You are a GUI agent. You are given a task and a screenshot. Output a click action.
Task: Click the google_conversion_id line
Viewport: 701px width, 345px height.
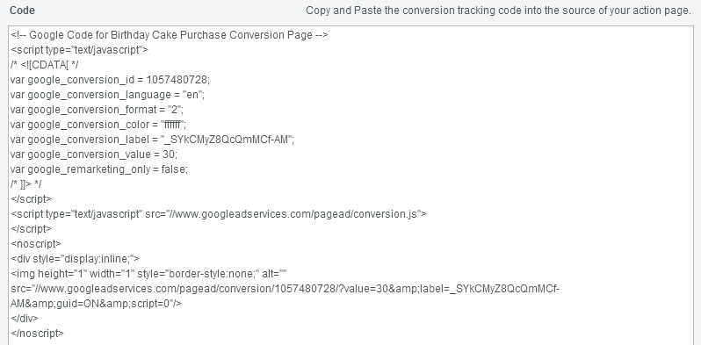110,80
